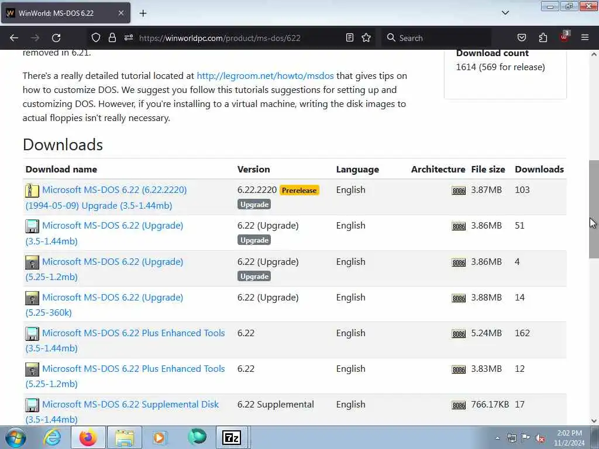Click the Version column header
Screen dimensions: 599x449
(x=253, y=169)
